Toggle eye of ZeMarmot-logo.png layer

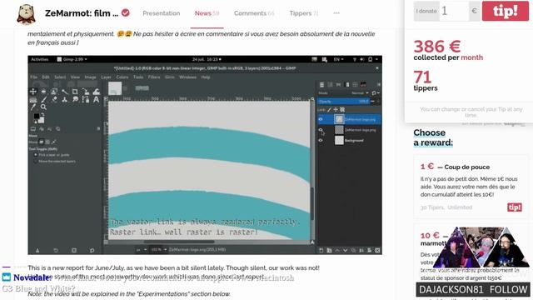[x=320, y=130]
